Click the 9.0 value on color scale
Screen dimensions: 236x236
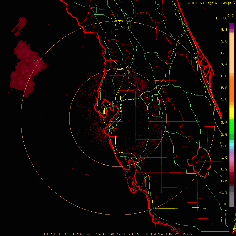224,41
